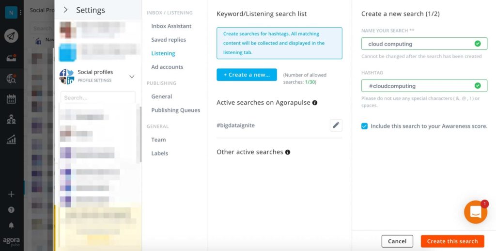
Task: Open the listening globe search icon
Action: click(x=11, y=78)
